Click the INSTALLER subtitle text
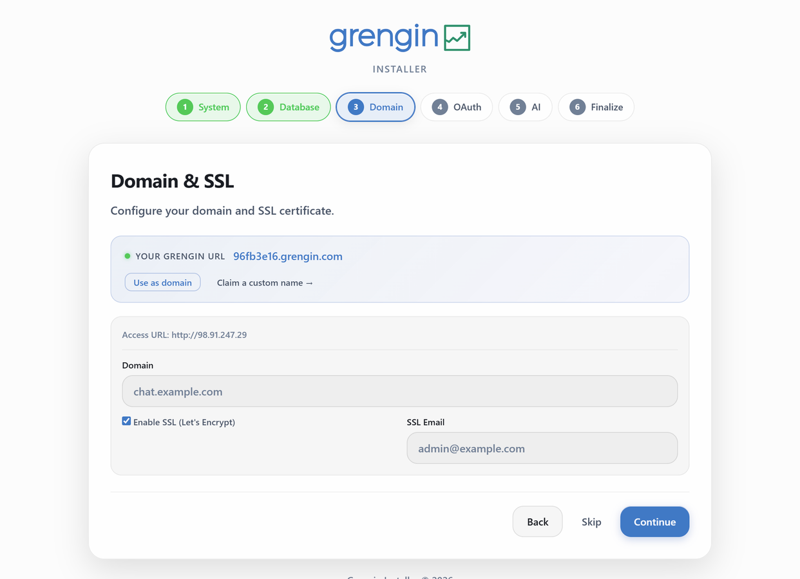800x579 pixels. click(x=400, y=69)
